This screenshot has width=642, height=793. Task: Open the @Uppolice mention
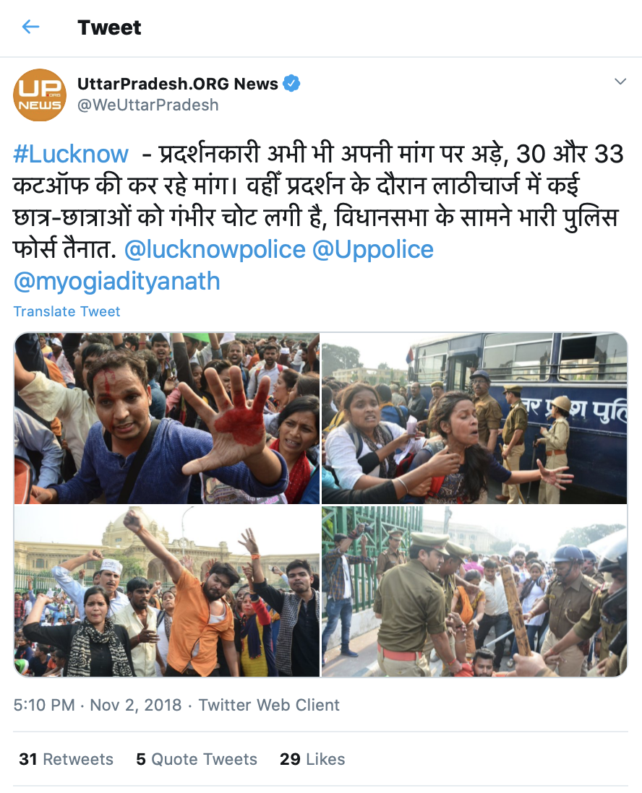point(372,249)
